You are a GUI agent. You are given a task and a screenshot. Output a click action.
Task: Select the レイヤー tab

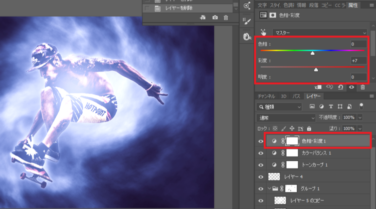tap(313, 96)
